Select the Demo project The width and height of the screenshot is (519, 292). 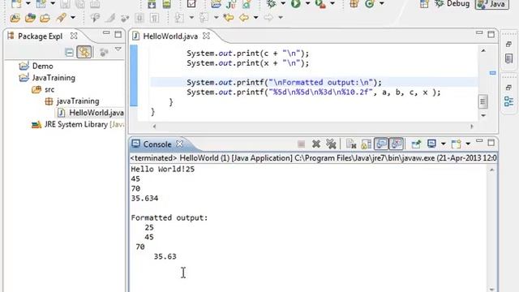42,66
